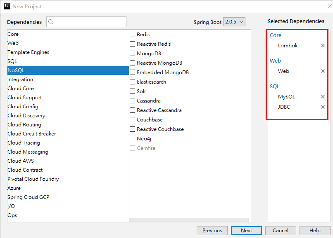The height and width of the screenshot is (238, 333).
Task: Enable the Redis dependency checkbox
Action: (132, 34)
